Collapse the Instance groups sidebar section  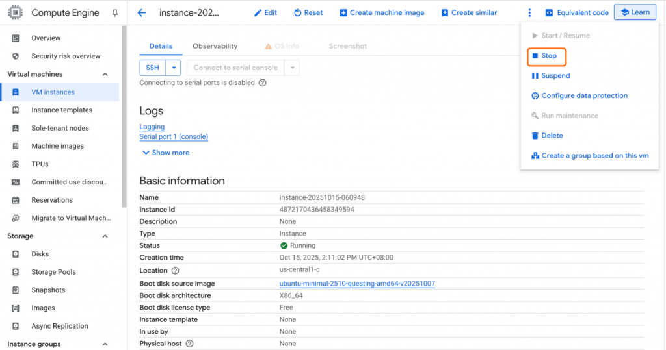pyautogui.click(x=105, y=344)
